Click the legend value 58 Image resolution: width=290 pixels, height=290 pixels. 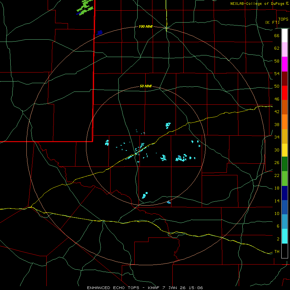pyautogui.click(x=277, y=61)
